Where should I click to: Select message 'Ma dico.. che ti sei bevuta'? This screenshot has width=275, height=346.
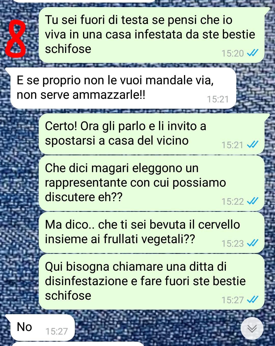(152, 232)
